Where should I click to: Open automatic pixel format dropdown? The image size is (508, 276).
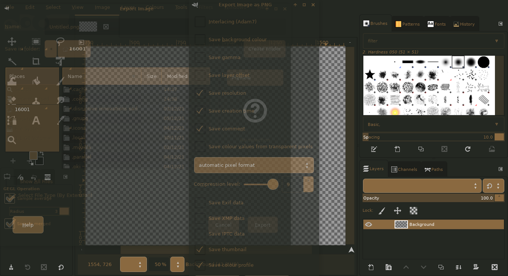[x=254, y=165]
